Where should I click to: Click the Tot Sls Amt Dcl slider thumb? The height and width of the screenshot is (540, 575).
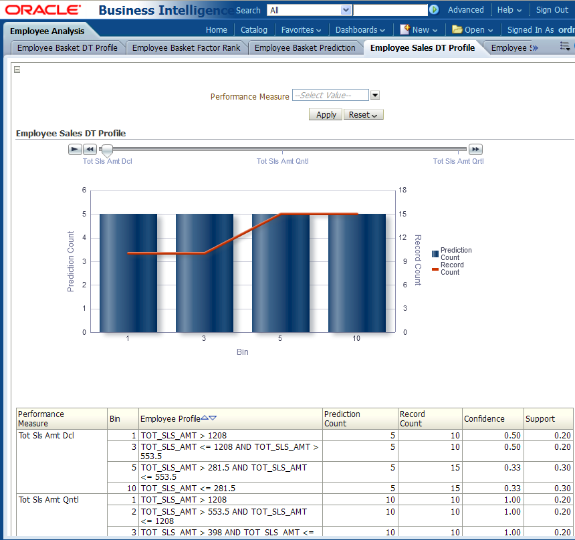106,151
